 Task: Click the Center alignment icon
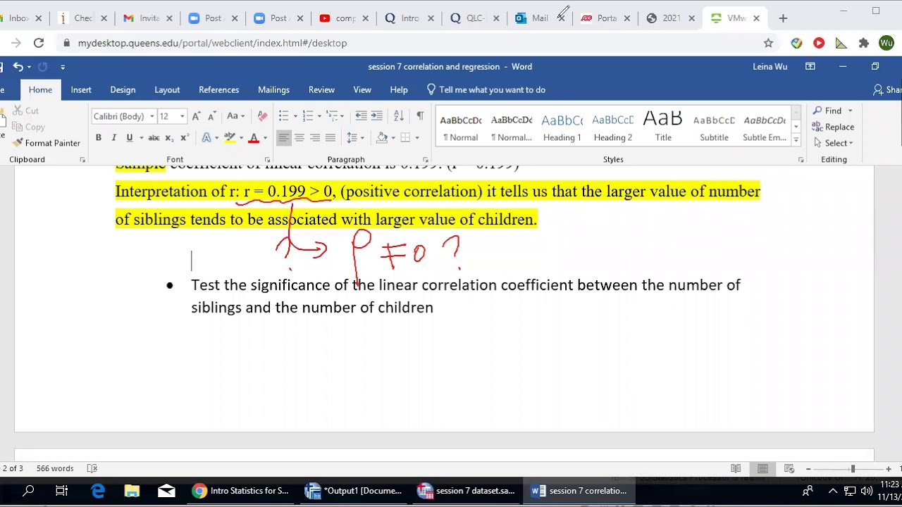click(x=299, y=137)
